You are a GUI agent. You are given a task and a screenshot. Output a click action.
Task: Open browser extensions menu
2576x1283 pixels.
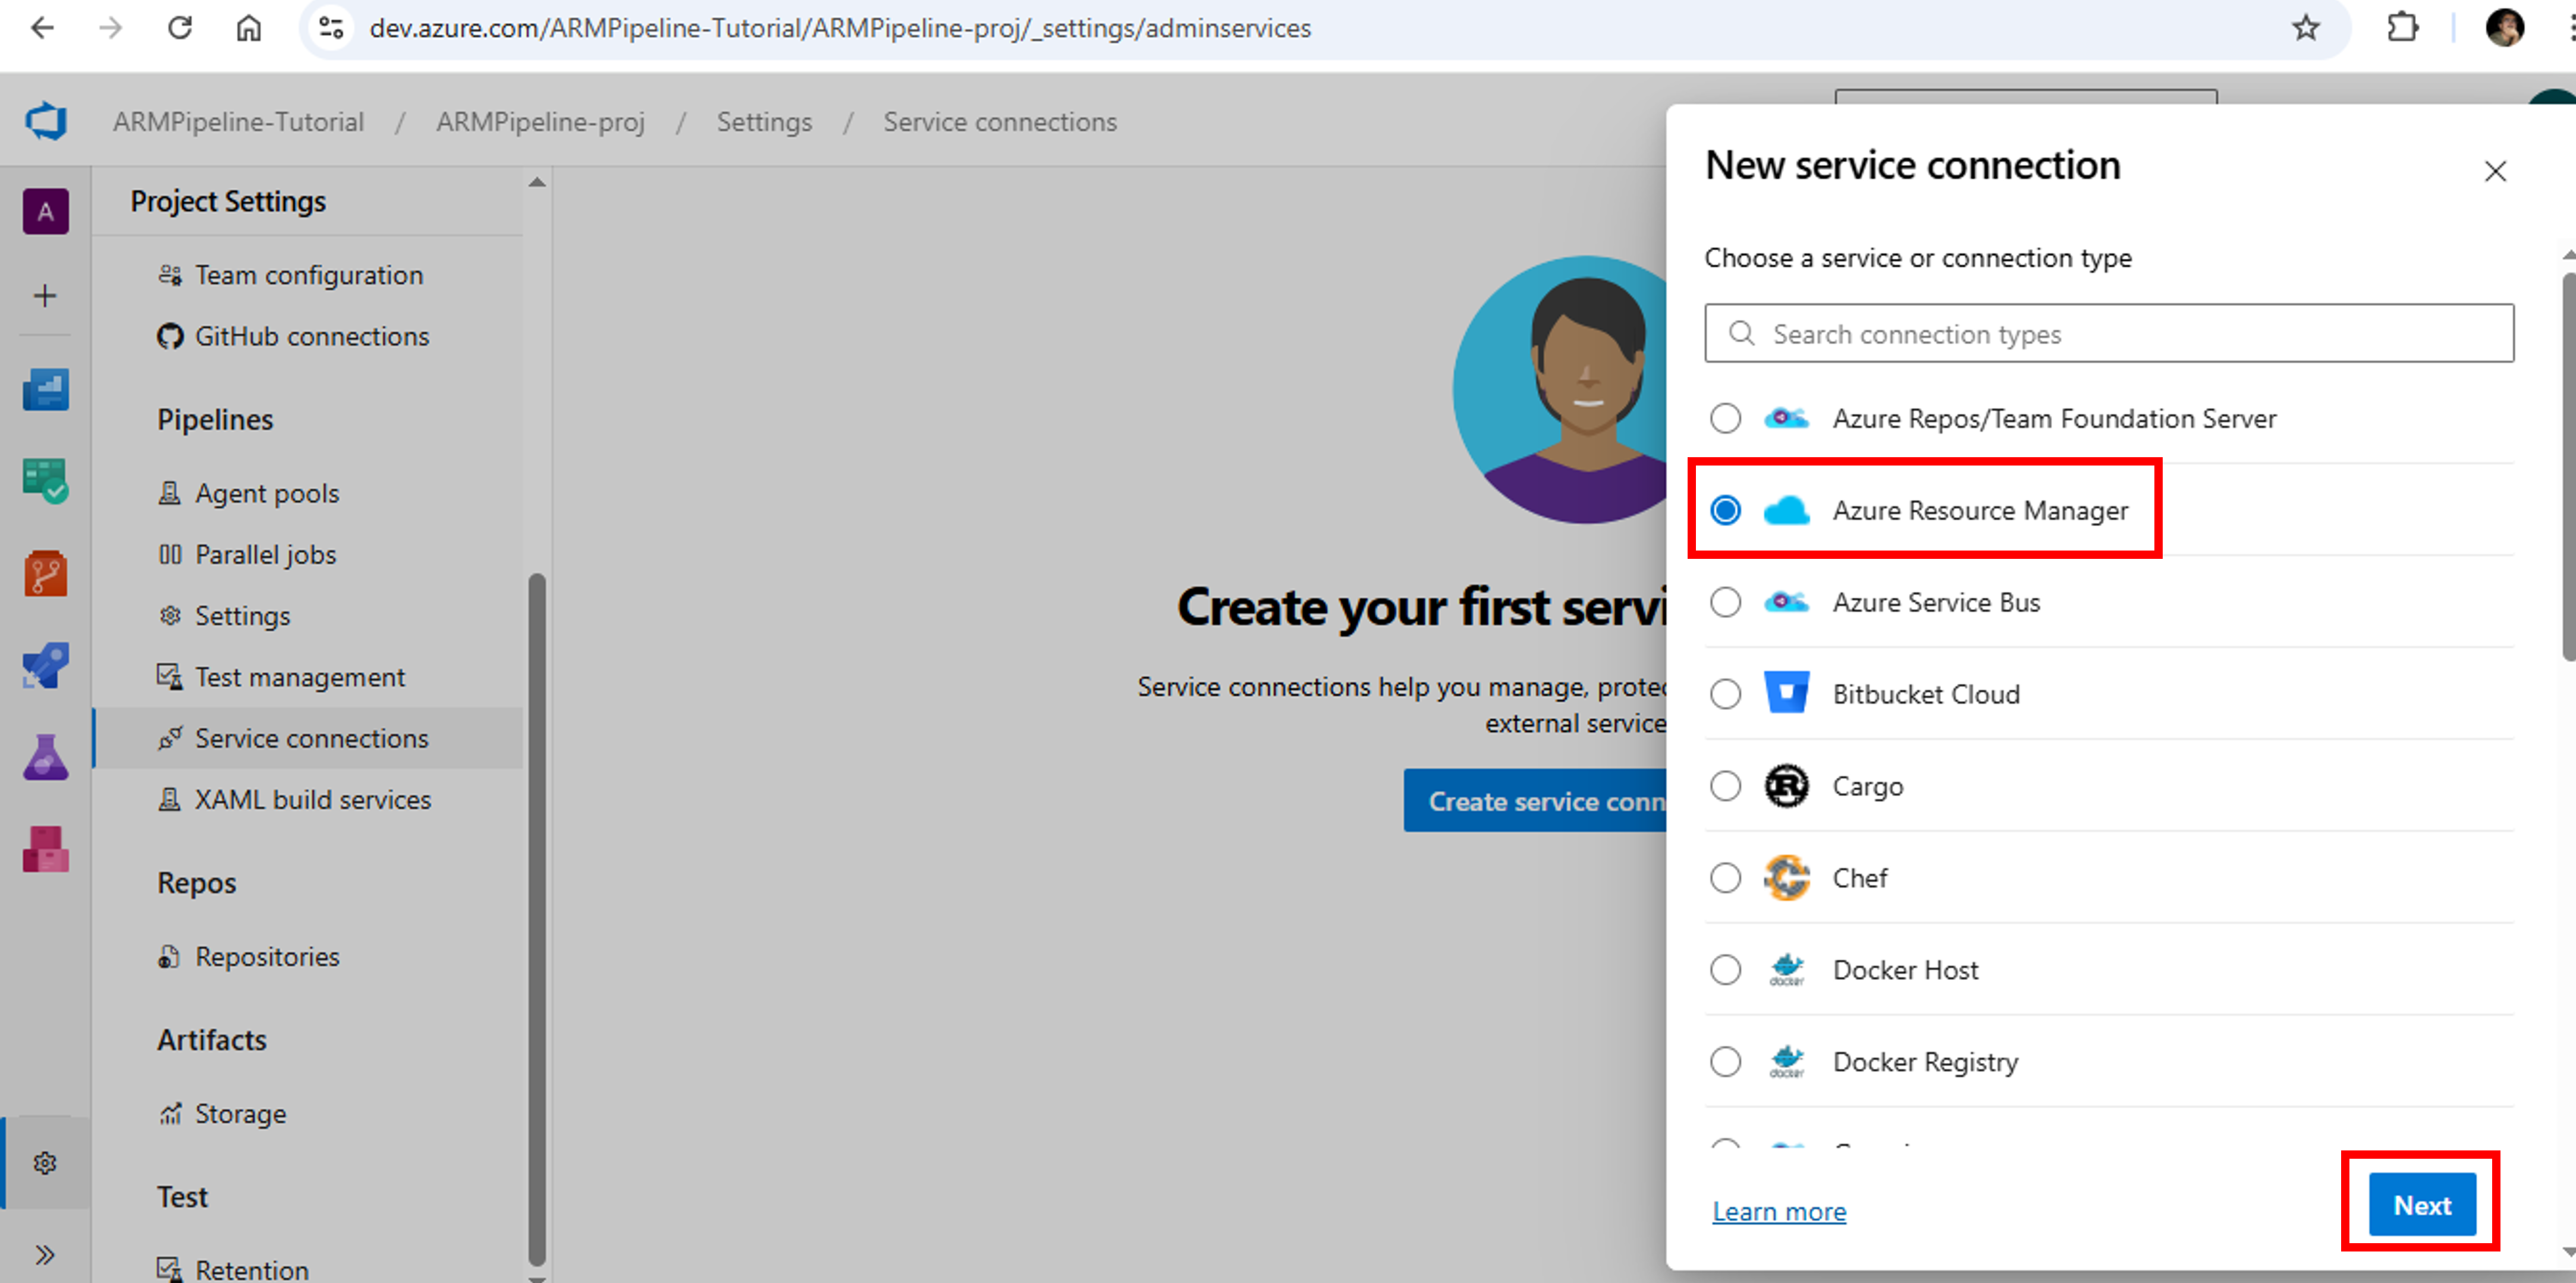pyautogui.click(x=2403, y=27)
